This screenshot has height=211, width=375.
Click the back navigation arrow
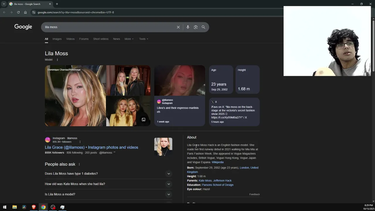[x=4, y=12]
